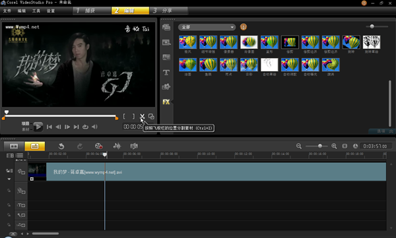Switch to Timeline view
Image resolution: width=396 pixels, height=238 pixels.
click(34, 146)
